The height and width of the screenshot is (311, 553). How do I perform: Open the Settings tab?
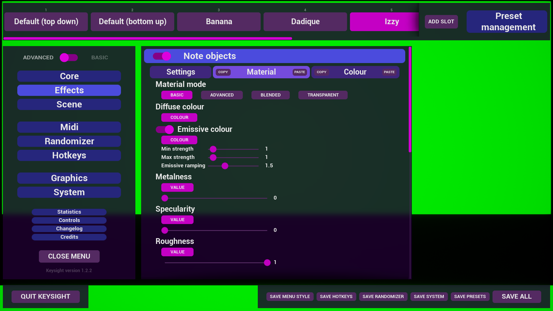click(x=181, y=72)
